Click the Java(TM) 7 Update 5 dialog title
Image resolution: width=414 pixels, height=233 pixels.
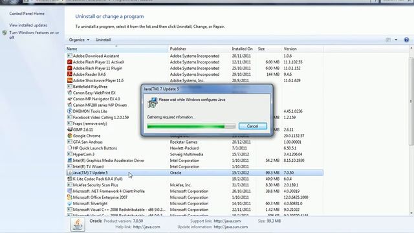161,89
